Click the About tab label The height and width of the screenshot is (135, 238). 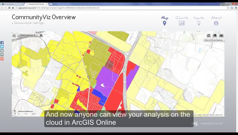pyautogui.click(x=216, y=18)
